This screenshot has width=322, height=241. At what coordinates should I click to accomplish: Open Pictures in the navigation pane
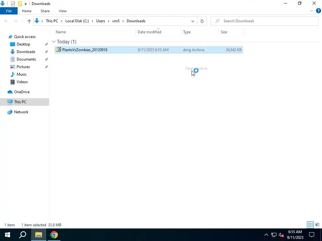click(x=23, y=67)
